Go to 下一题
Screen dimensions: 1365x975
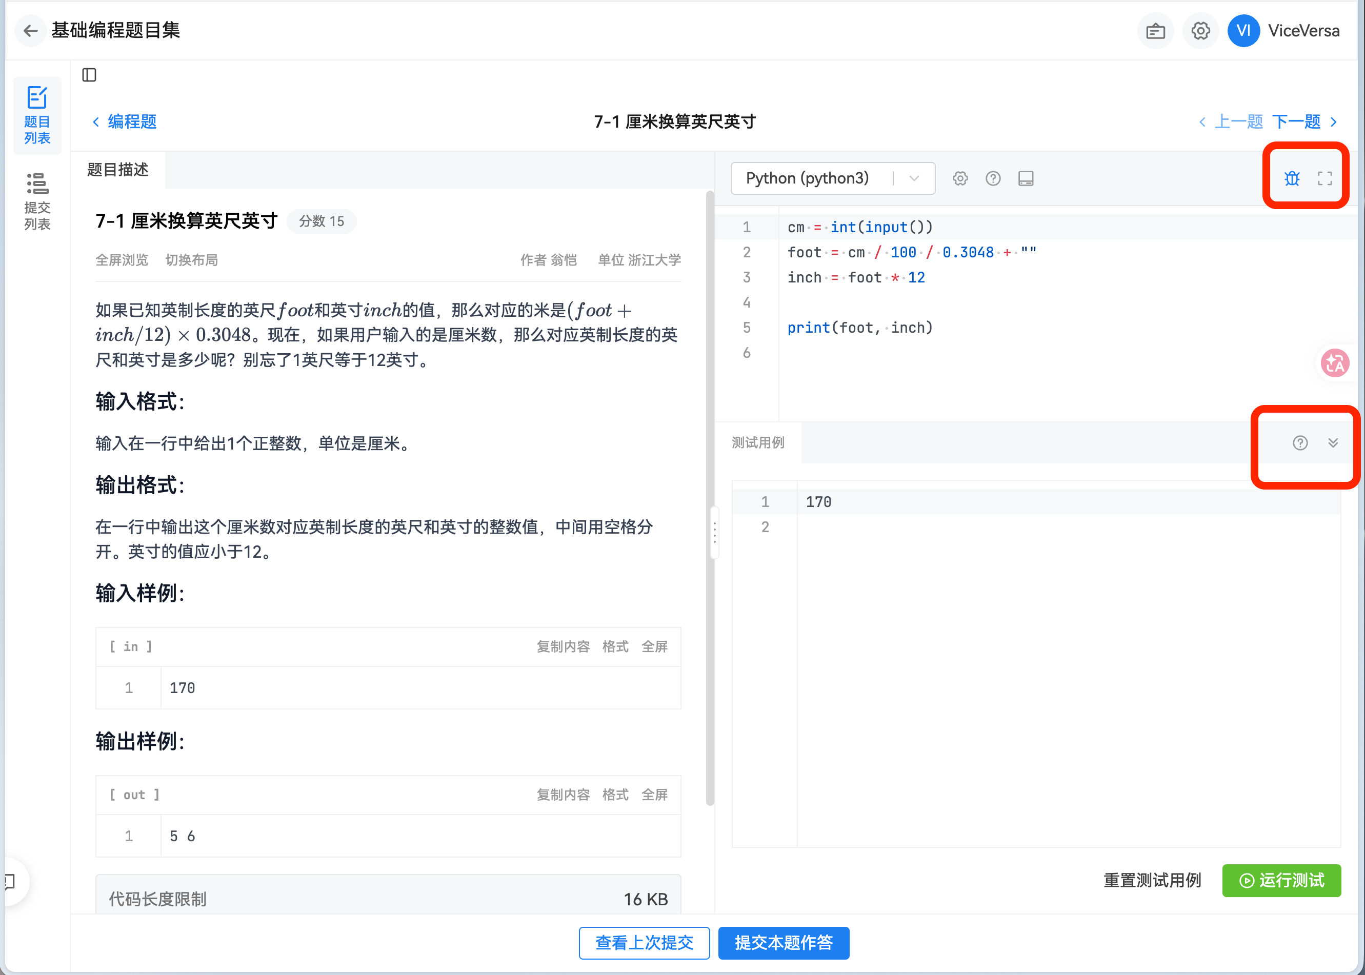(1304, 122)
